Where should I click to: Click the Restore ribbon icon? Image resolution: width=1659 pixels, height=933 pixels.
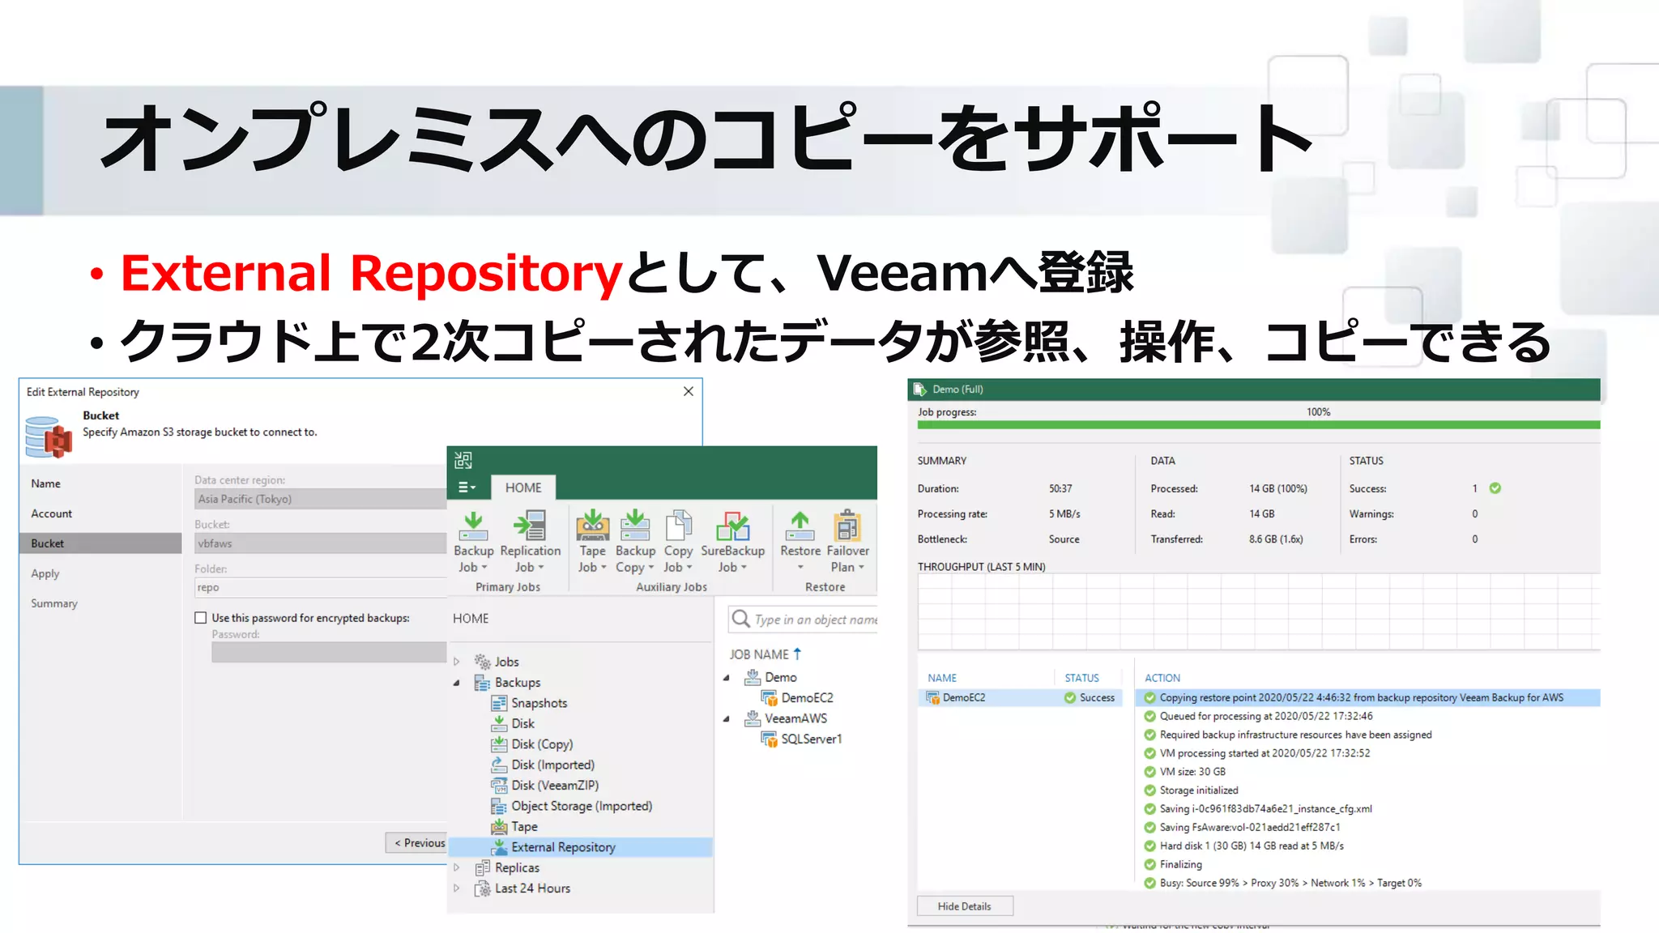800,526
